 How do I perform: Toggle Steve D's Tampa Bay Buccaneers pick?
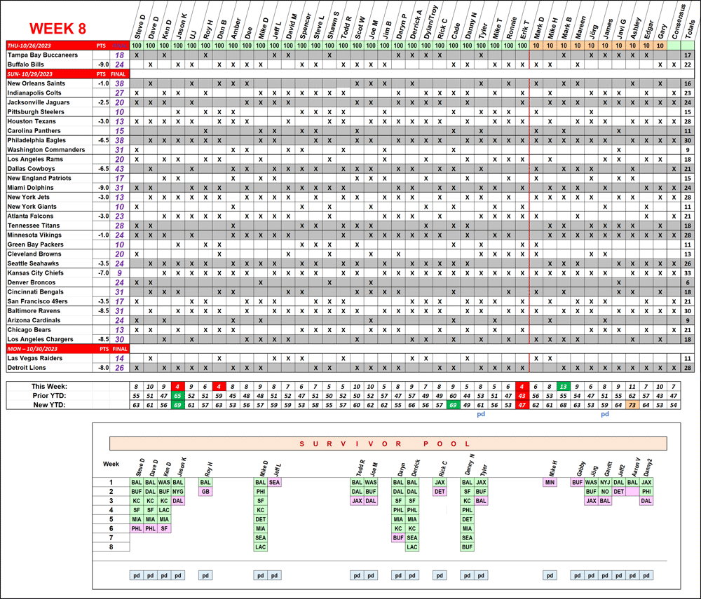tap(136, 55)
